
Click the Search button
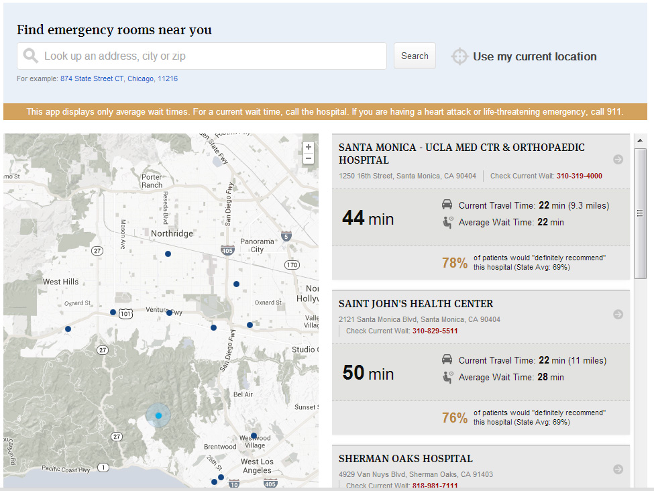(x=415, y=56)
